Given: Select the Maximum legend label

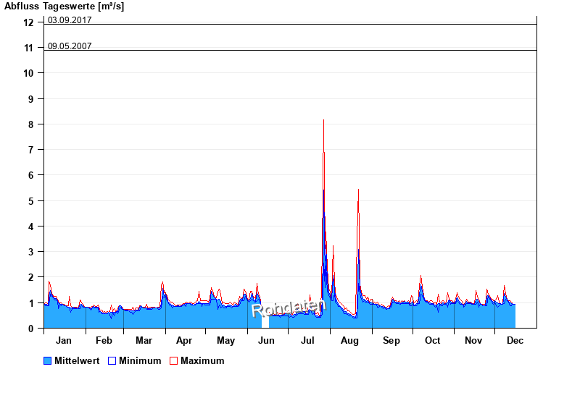Looking at the screenshot, I should 202,360.
